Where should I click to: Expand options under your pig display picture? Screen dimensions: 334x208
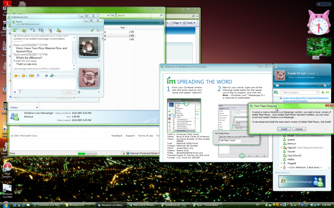click(x=99, y=92)
